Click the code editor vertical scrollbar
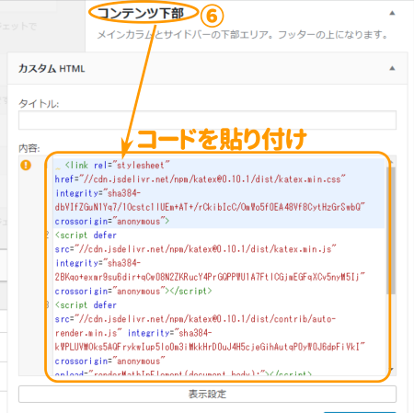414x413 pixels. (391, 231)
